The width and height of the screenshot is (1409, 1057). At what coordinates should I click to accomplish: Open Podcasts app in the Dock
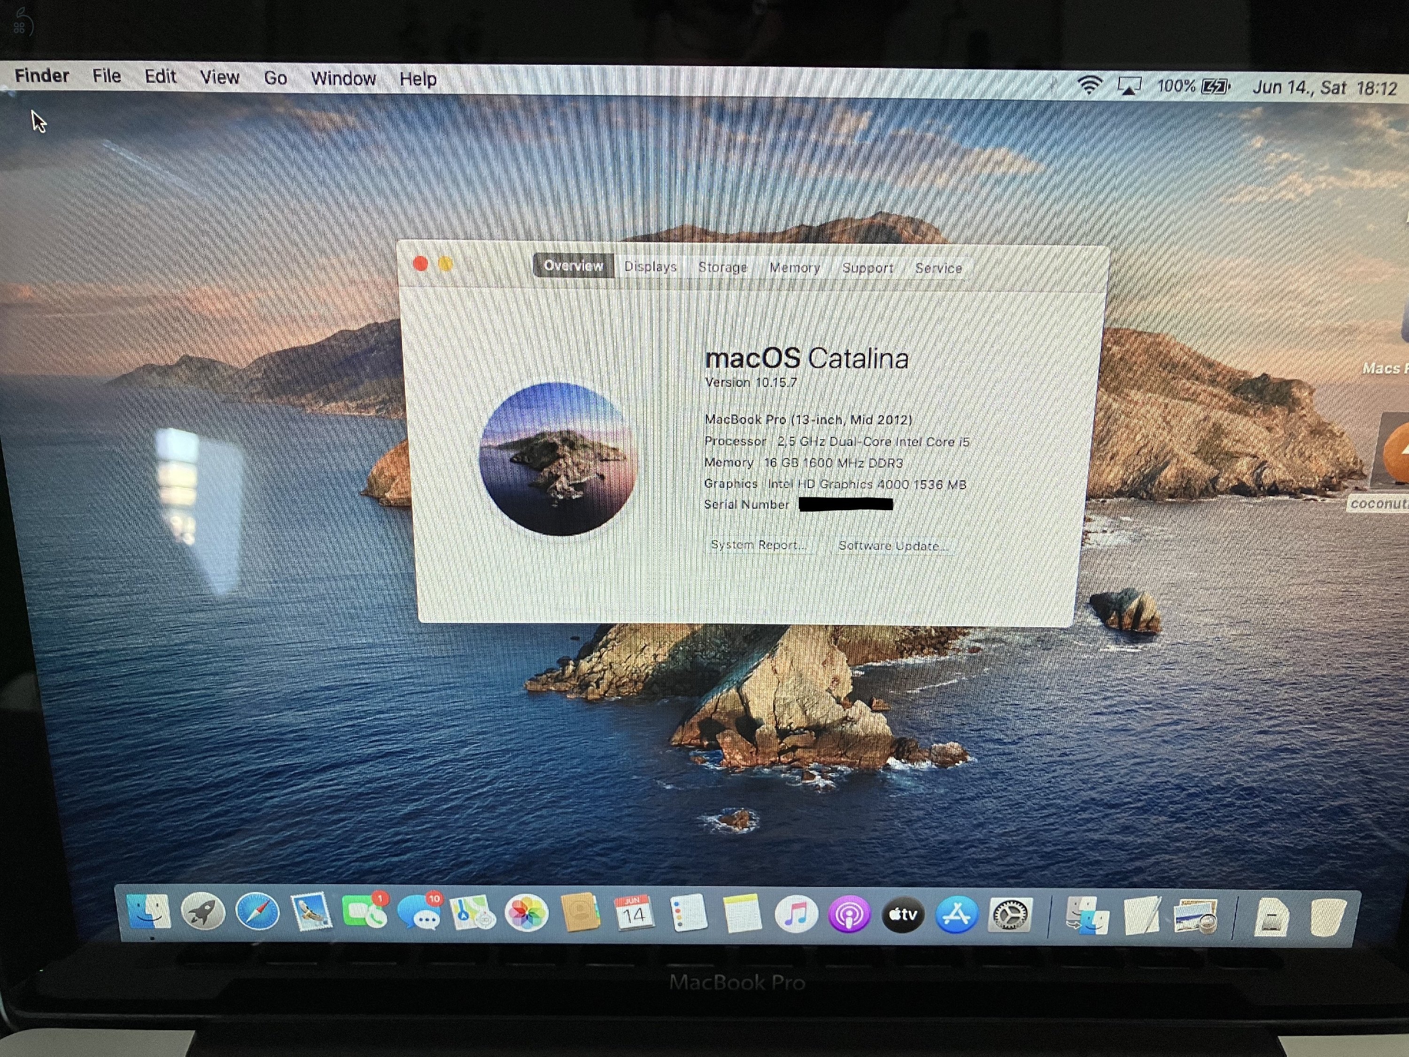[x=850, y=915]
